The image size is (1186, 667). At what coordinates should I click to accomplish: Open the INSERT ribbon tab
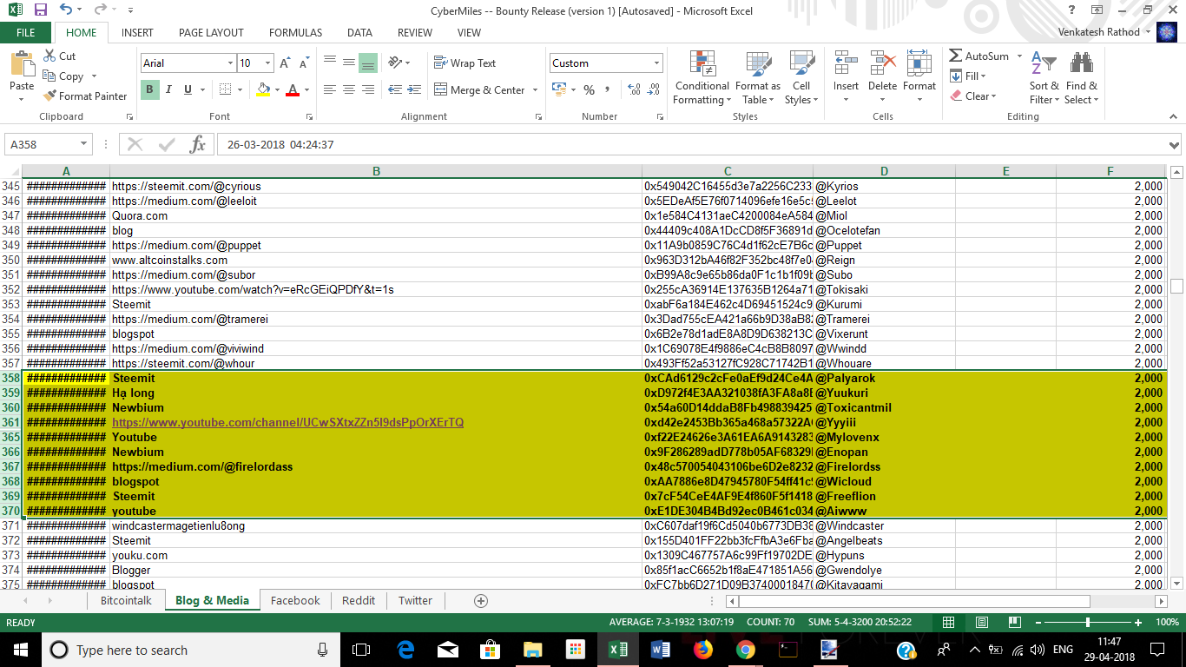pos(137,32)
